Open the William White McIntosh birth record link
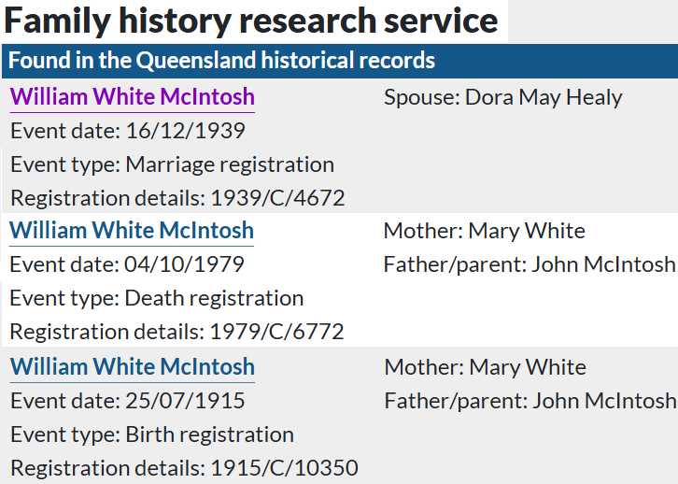The image size is (678, 484). (x=132, y=366)
